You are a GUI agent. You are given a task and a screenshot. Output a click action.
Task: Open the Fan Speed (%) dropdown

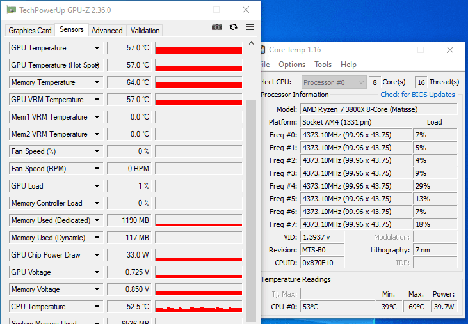pyautogui.click(x=97, y=151)
